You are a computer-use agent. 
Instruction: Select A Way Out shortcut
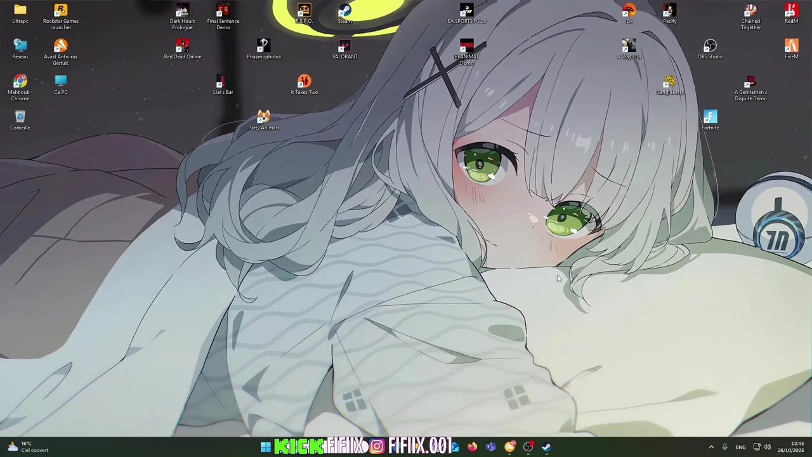(629, 50)
